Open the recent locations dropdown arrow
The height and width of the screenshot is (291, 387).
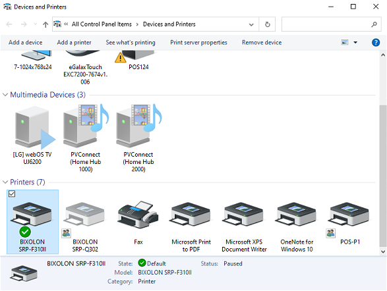tap(36, 24)
